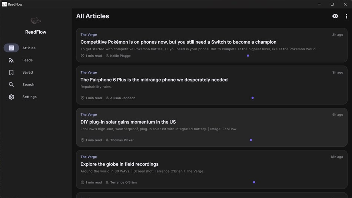Click the clock icon on the Pokémon card
This screenshot has height=198, width=352.
82,56
